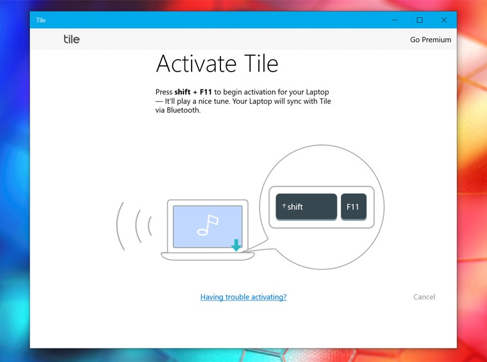Click the "Activate Tile" heading
Viewport: 487px width, 362px height.
(x=217, y=64)
